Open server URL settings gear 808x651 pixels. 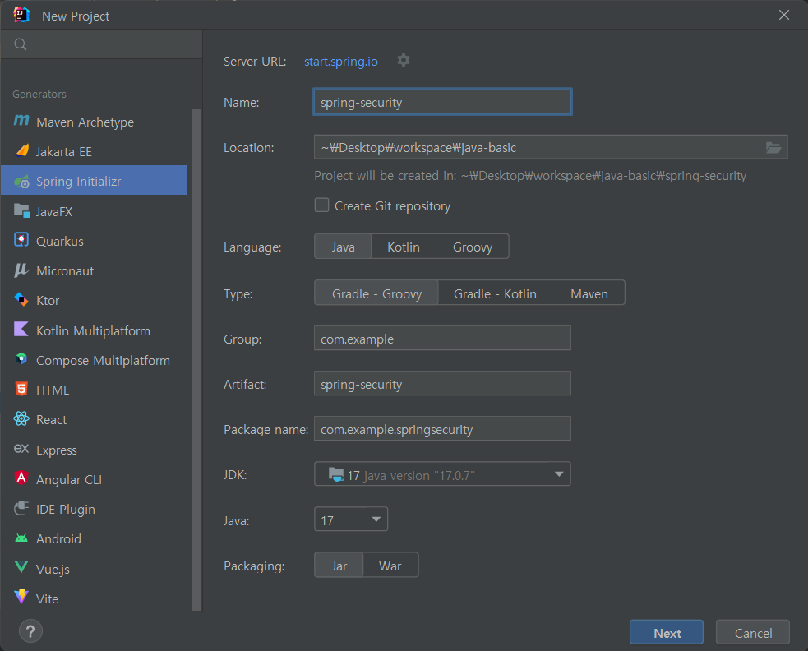(x=404, y=60)
